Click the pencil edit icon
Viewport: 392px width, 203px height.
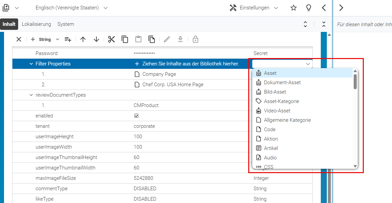coord(167,39)
